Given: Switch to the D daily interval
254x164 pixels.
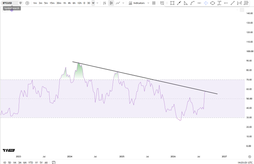Looking at the screenshot, I should tap(84, 3).
